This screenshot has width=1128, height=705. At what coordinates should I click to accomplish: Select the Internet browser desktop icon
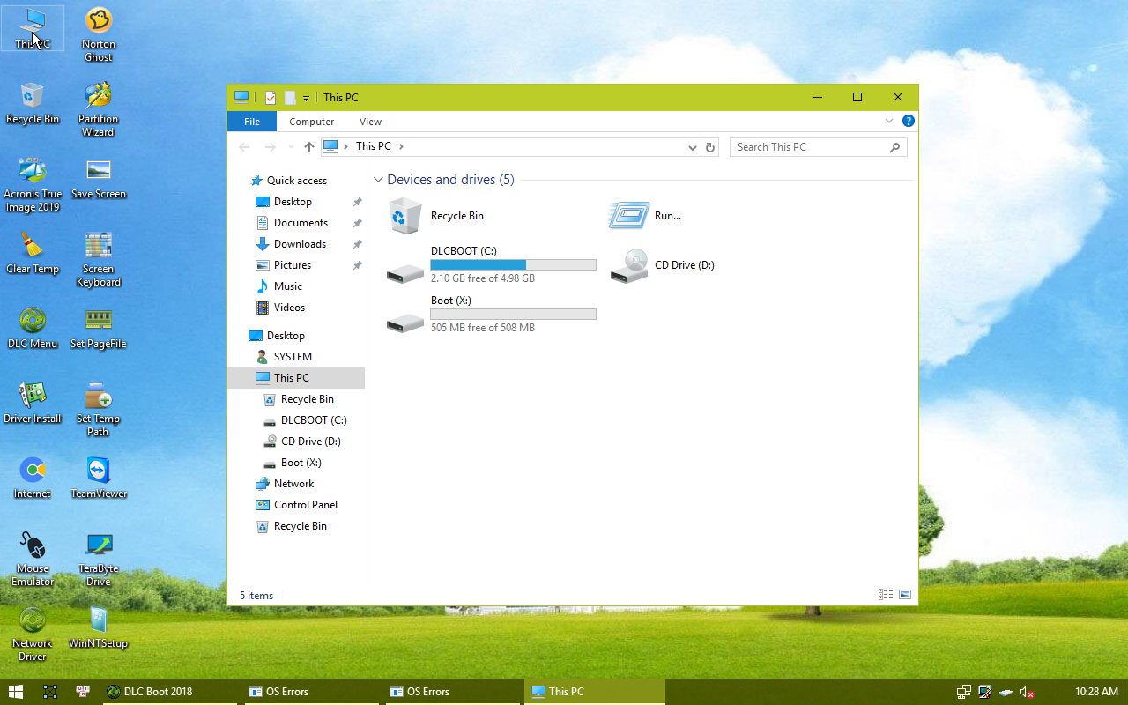(33, 479)
